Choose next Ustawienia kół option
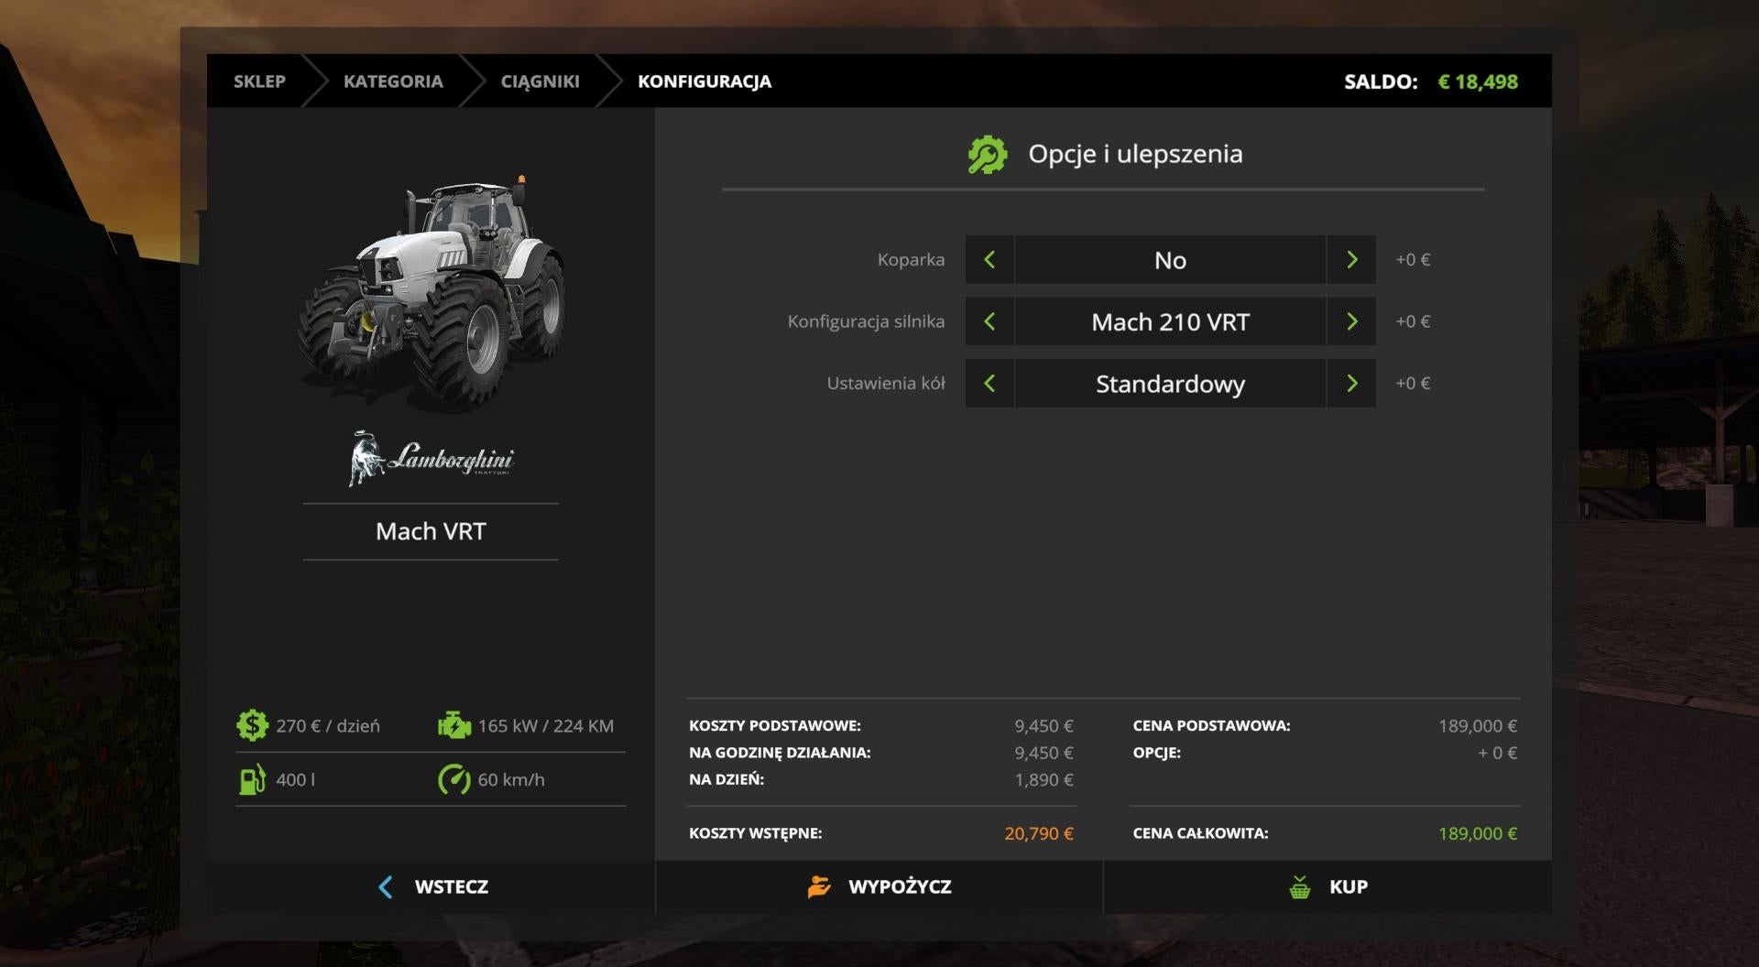Screen dimensions: 1759x967 [1351, 383]
